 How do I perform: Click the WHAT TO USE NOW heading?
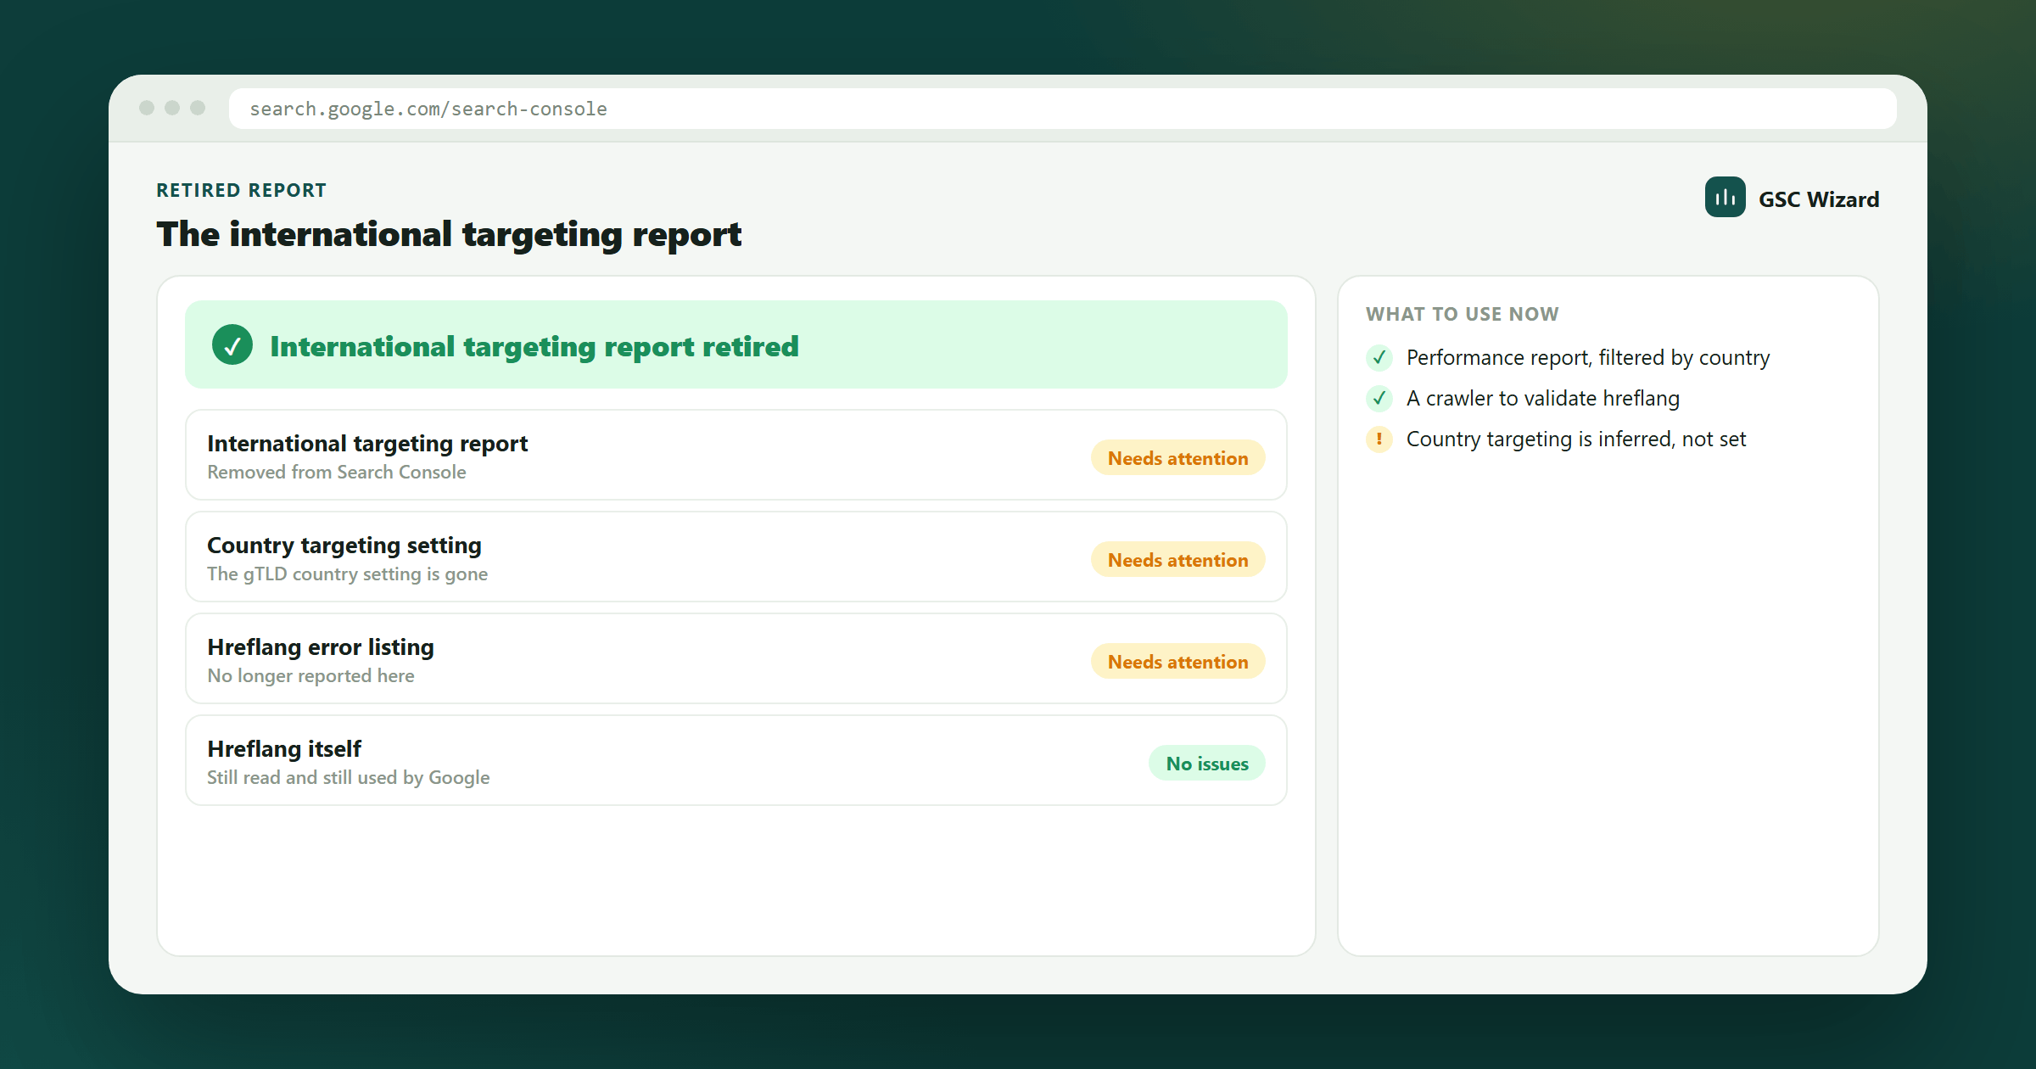[1463, 314]
